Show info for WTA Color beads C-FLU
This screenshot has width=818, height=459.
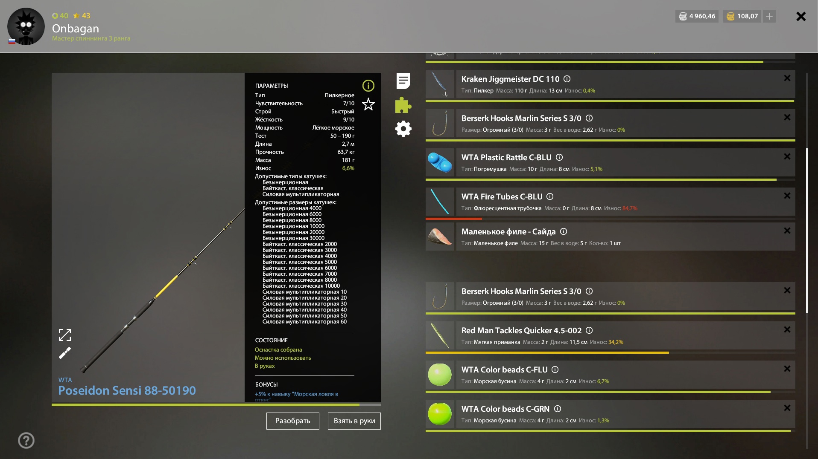(x=555, y=370)
